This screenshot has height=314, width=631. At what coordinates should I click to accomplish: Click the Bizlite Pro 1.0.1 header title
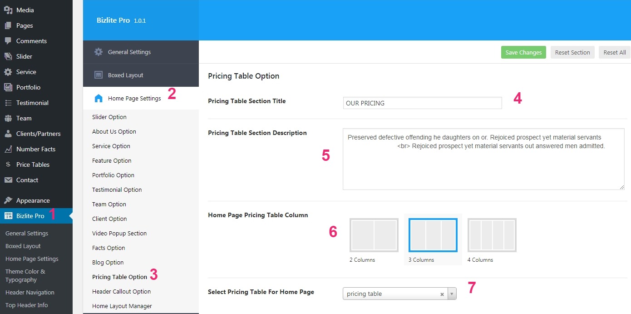(x=121, y=20)
